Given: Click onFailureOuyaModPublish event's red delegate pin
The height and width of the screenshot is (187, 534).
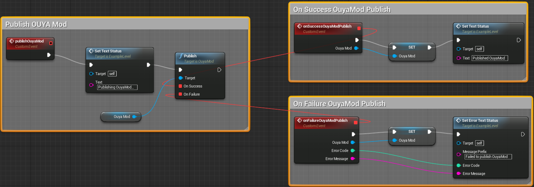Looking at the screenshot, I should pos(356,123).
